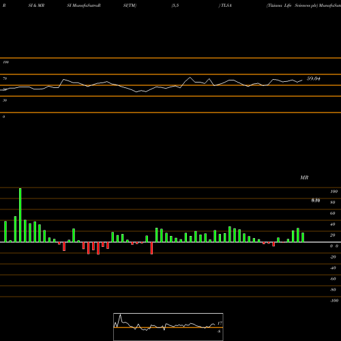
Task: Click the MR axis label 60
Action: point(332,213)
